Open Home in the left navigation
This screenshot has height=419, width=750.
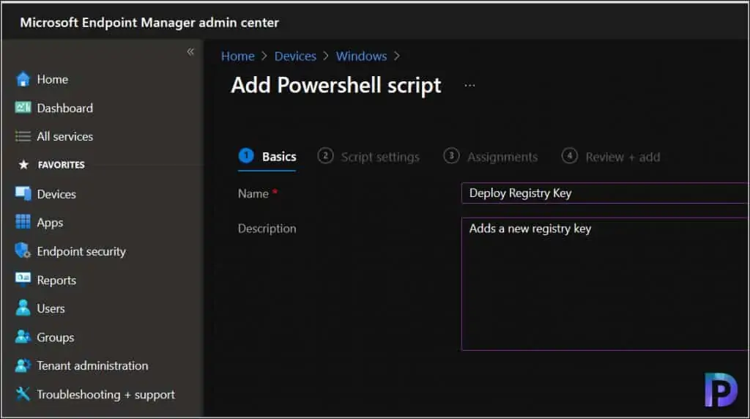[x=53, y=79]
